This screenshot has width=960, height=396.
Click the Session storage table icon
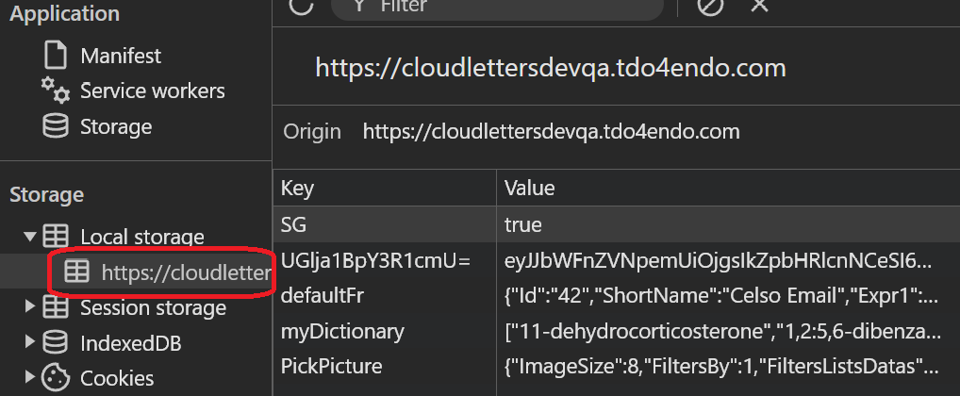point(57,307)
